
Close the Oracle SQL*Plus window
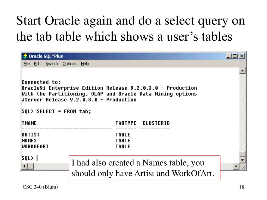coord(241,56)
